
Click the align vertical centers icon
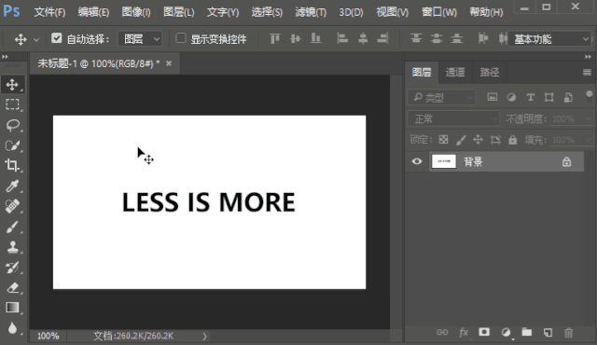[x=295, y=38]
